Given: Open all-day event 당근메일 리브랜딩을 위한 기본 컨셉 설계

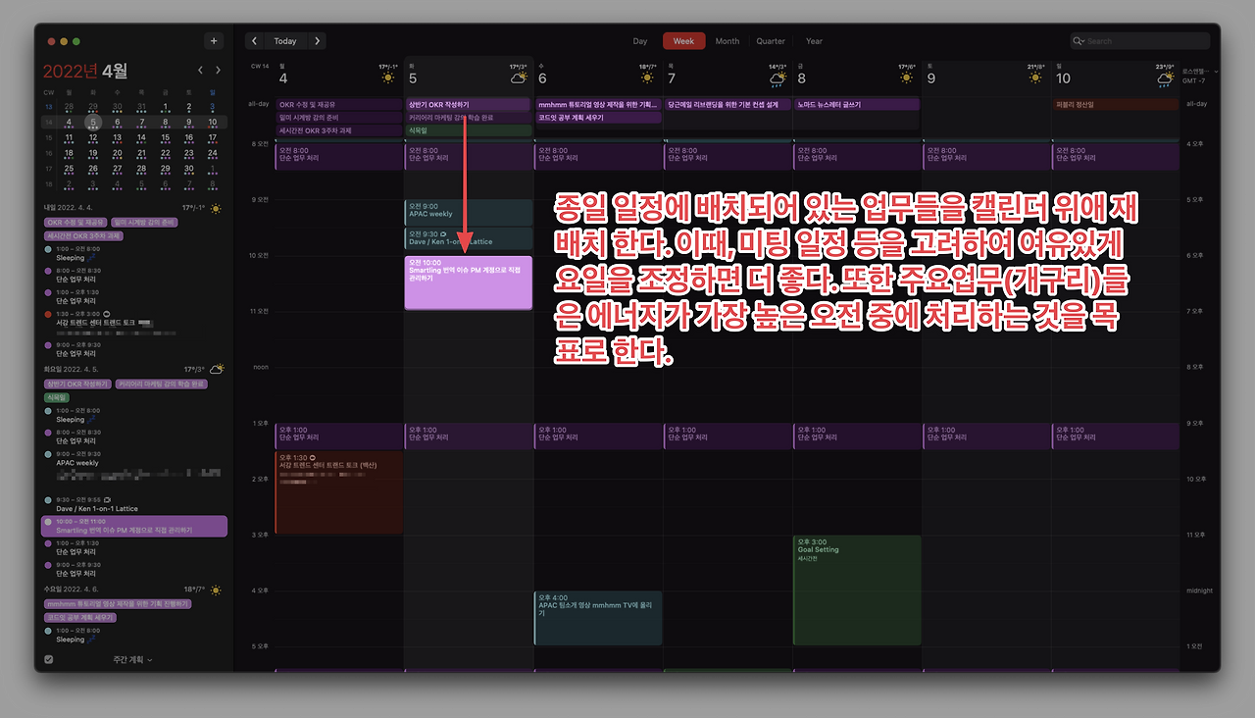Looking at the screenshot, I should pos(727,104).
